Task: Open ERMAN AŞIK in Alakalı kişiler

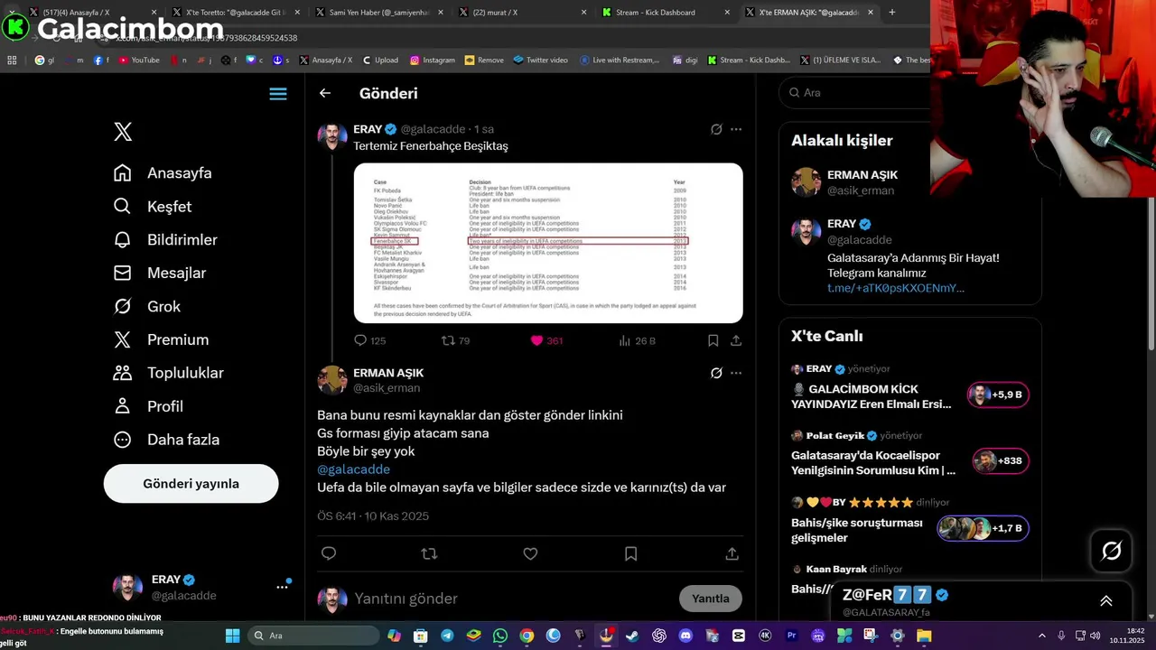Action: (862, 182)
